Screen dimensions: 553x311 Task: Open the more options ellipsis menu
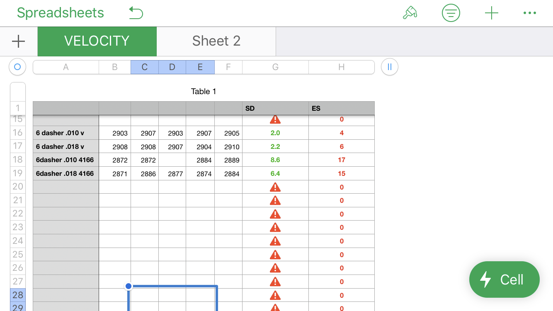click(529, 13)
